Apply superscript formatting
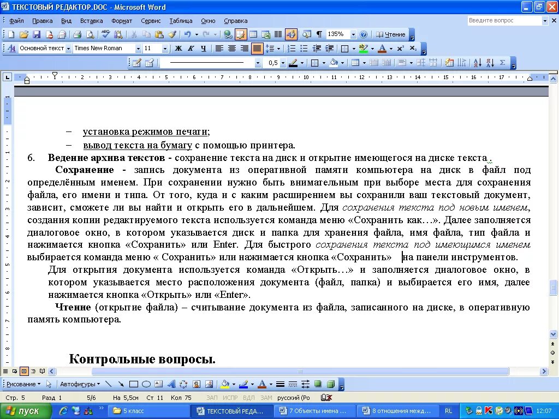The image size is (559, 419). pos(401,49)
